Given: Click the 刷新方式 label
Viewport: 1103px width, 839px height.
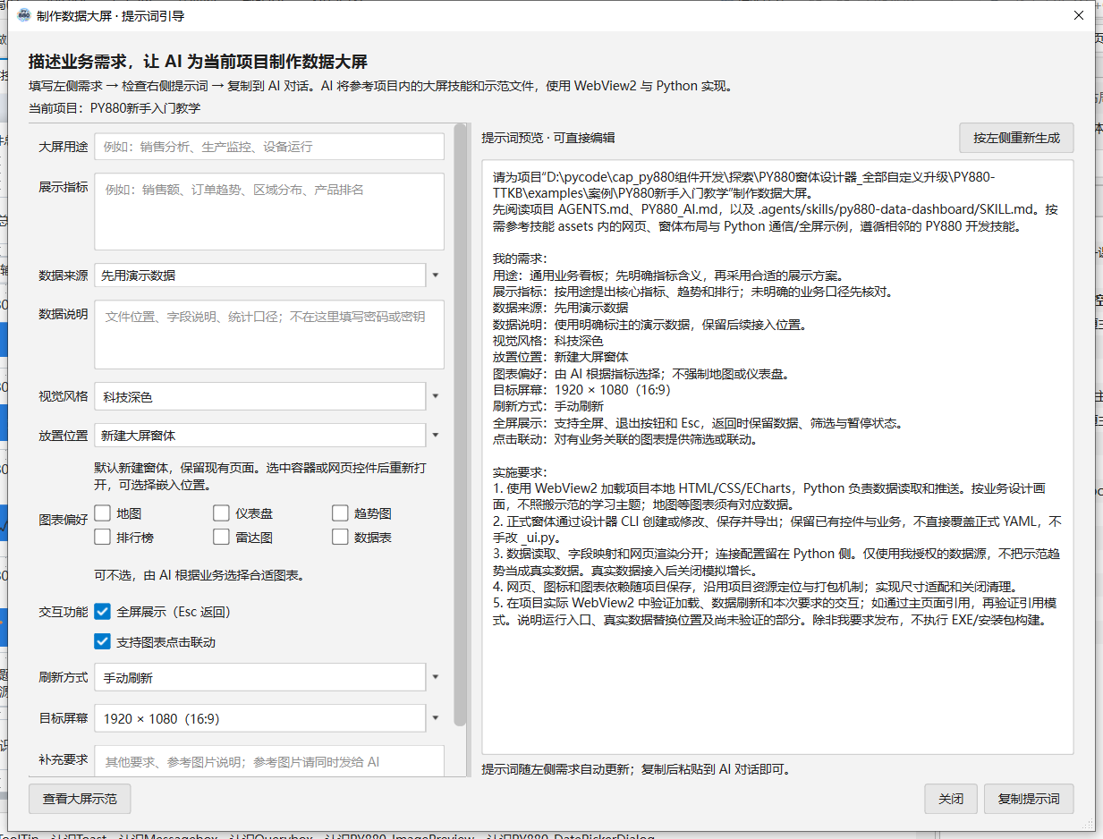Looking at the screenshot, I should (x=63, y=677).
